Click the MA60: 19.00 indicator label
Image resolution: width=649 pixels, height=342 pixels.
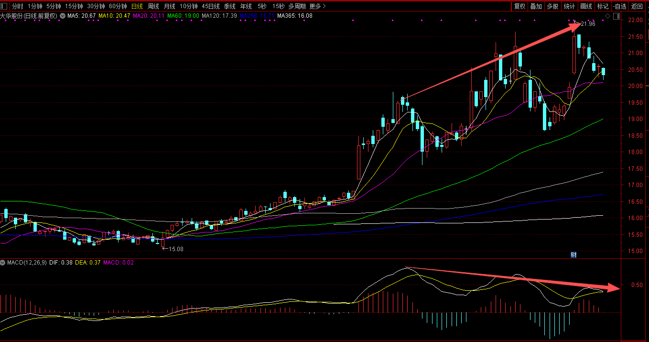pos(183,16)
